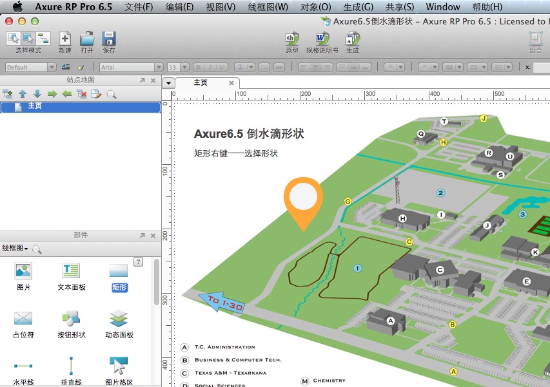This screenshot has height=387, width=550.
Task: Pick the 动态面板 dynamic panel widget
Action: [x=119, y=325]
